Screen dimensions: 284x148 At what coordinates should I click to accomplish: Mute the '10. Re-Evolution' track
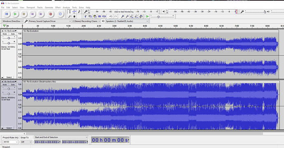(x=5, y=34)
